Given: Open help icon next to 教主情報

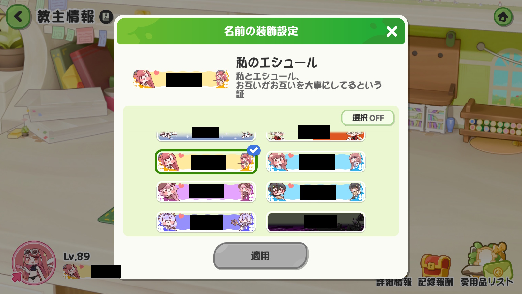Looking at the screenshot, I should coord(106,17).
